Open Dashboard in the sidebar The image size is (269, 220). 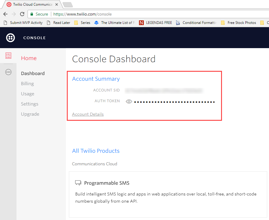pyautogui.click(x=33, y=74)
